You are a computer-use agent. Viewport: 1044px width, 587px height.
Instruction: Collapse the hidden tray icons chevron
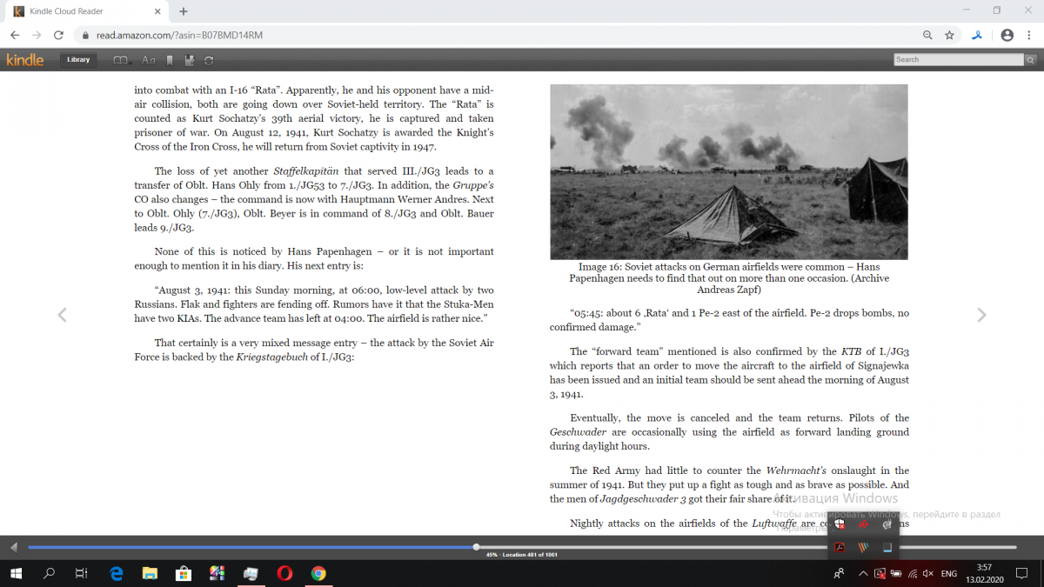pyautogui.click(x=863, y=574)
